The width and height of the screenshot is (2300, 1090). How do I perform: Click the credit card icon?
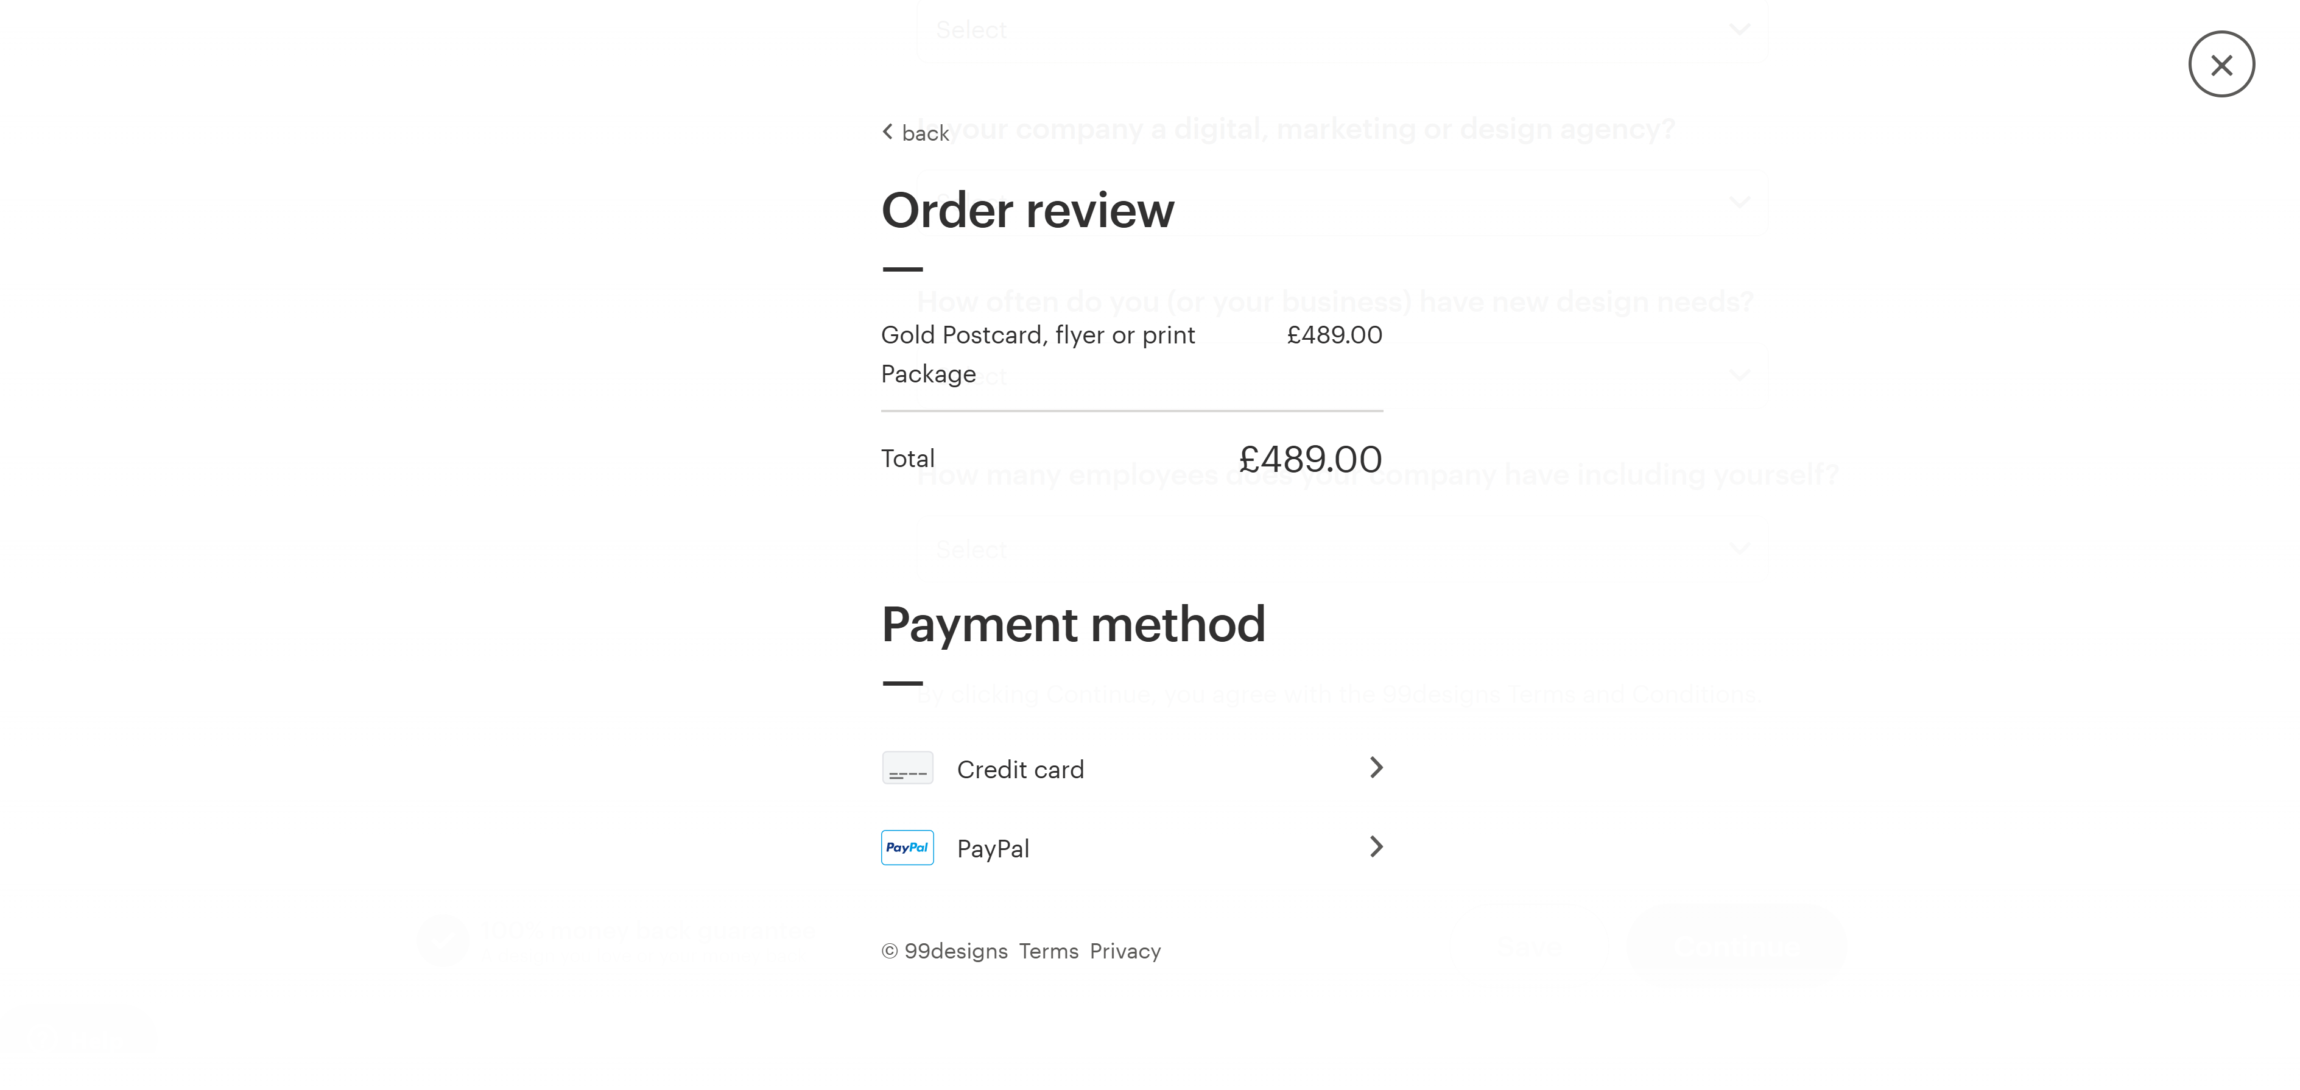coord(907,768)
